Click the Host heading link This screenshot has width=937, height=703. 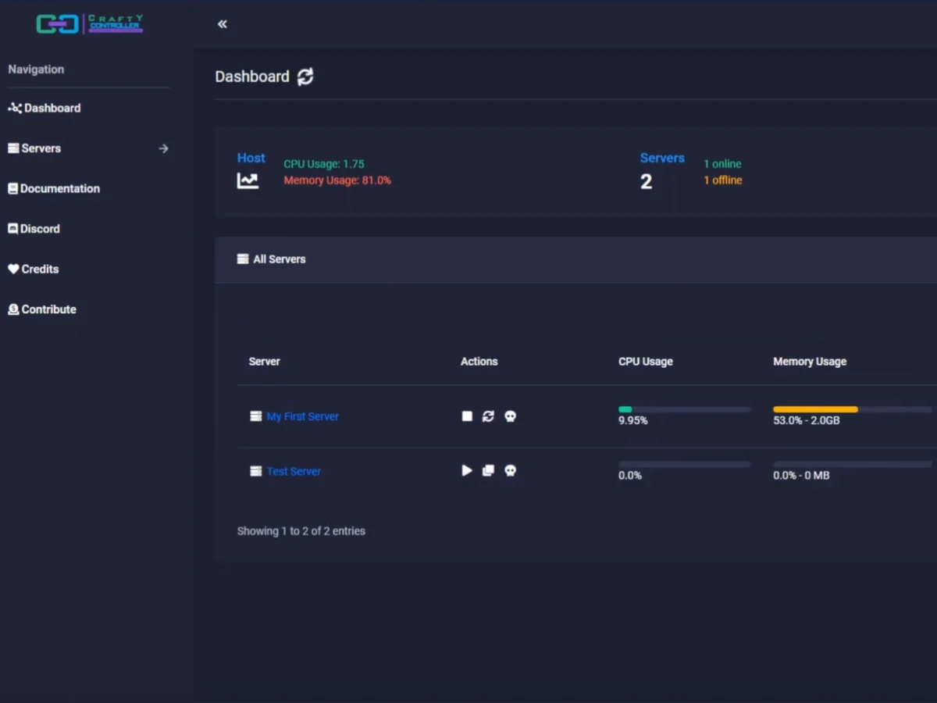tap(251, 158)
